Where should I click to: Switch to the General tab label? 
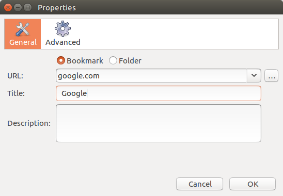tap(23, 42)
